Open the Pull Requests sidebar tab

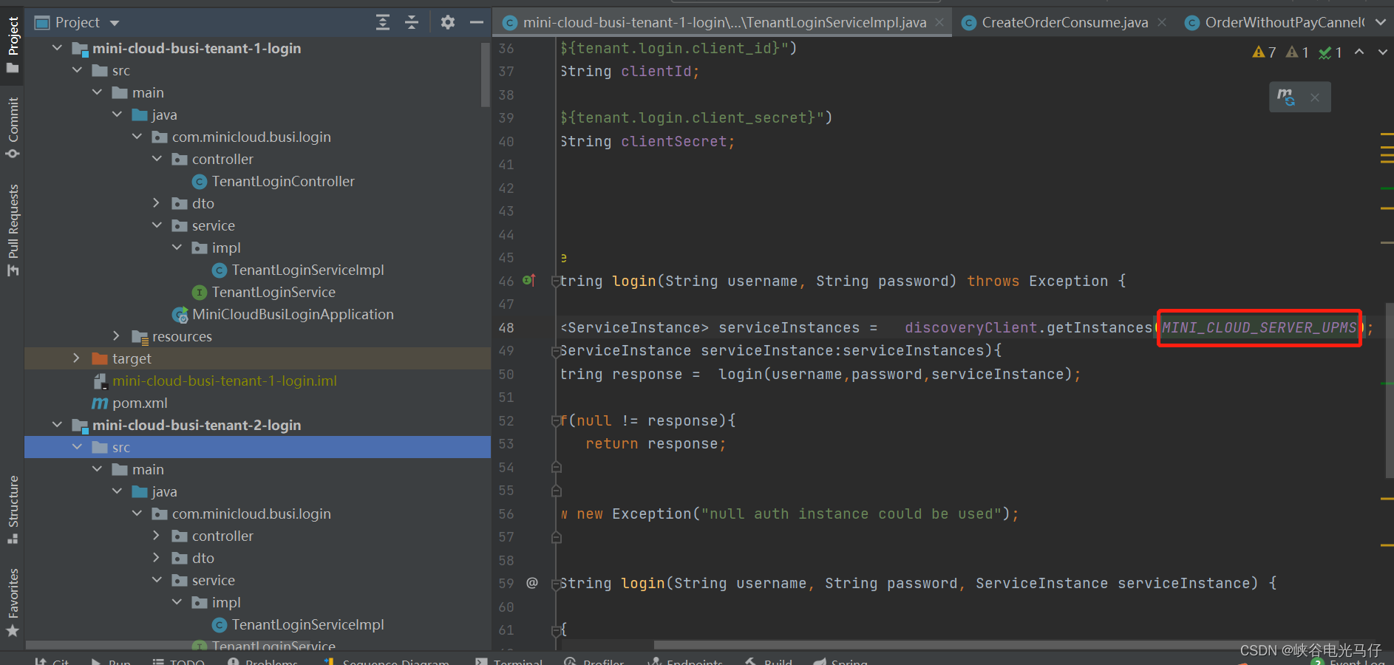coord(13,230)
